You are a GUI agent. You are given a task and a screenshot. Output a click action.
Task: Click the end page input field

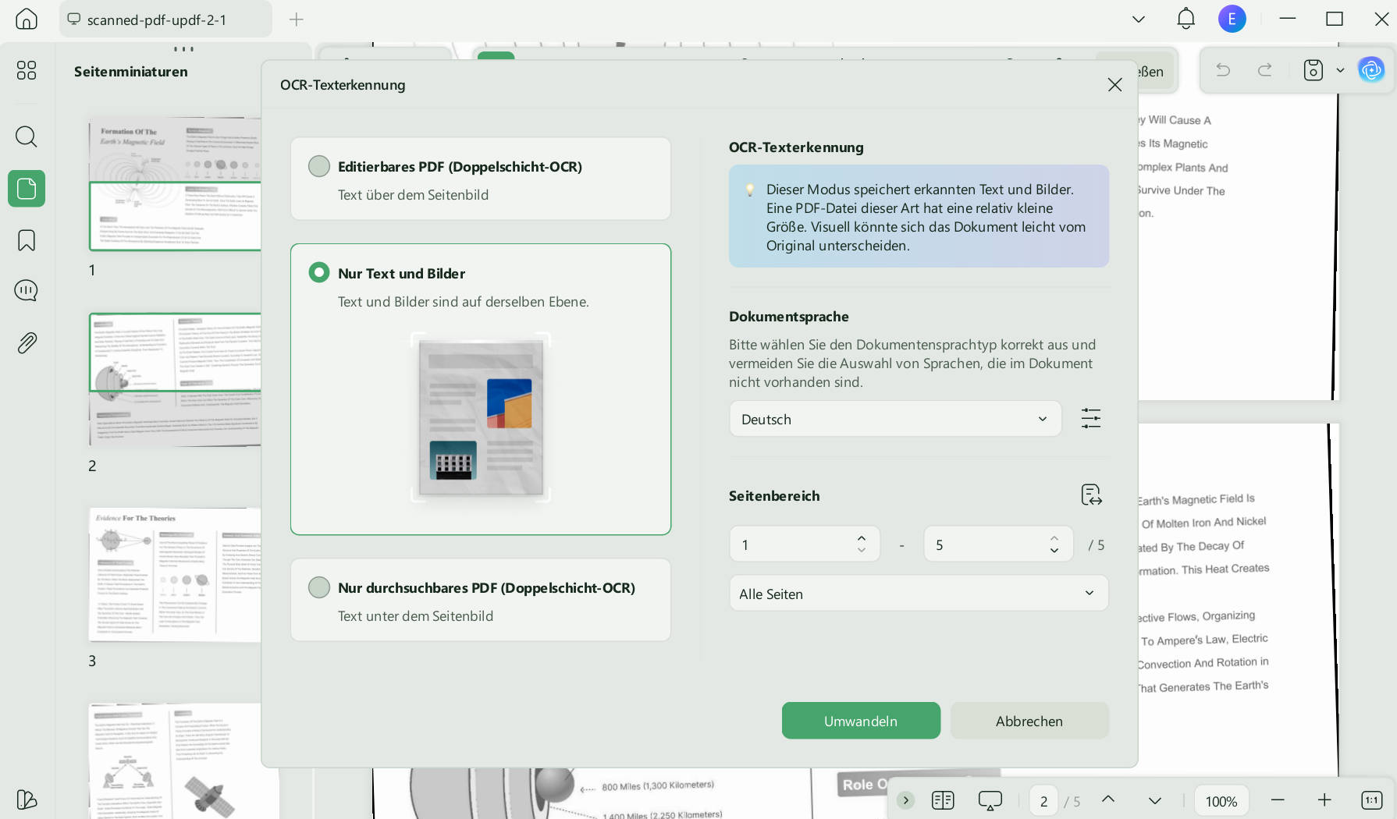[998, 544]
